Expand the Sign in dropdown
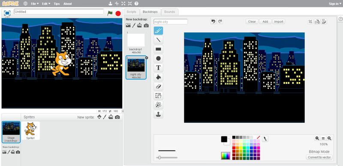Screen dimensions: 343x166 pyautogui.click(x=335, y=4)
